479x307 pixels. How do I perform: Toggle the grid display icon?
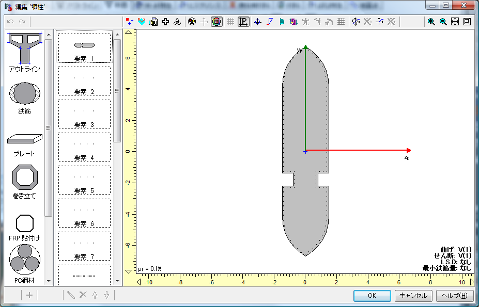pyautogui.click(x=230, y=22)
